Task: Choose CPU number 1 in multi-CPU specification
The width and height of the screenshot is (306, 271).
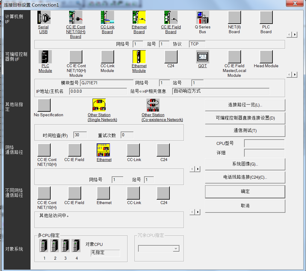Action: click(x=44, y=246)
